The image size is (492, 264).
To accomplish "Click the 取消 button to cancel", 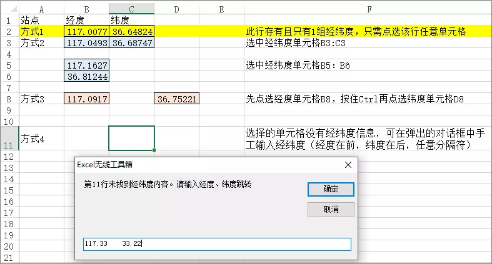I will [x=331, y=209].
